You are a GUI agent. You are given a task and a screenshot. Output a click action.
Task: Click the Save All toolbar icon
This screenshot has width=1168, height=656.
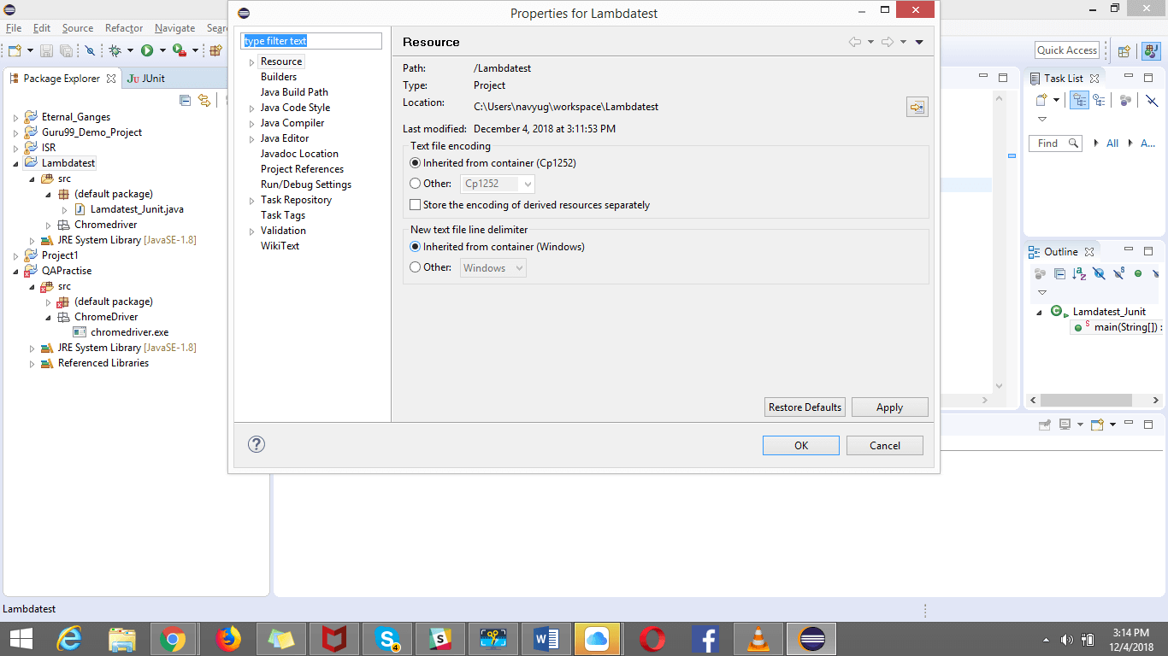click(x=66, y=50)
